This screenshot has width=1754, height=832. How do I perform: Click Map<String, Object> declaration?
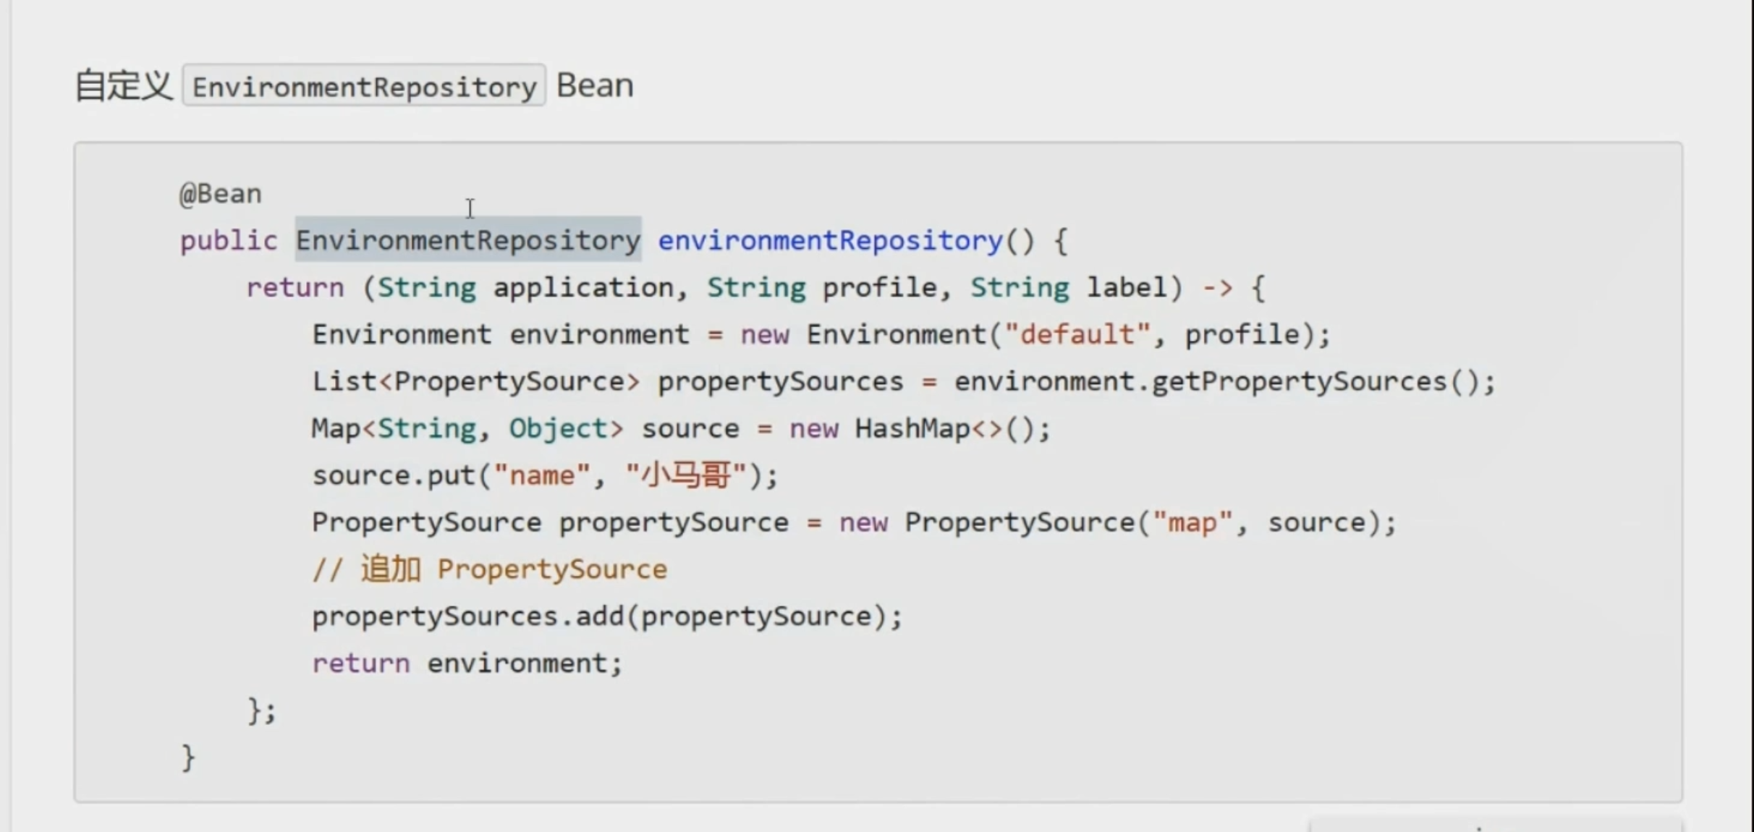tap(467, 428)
